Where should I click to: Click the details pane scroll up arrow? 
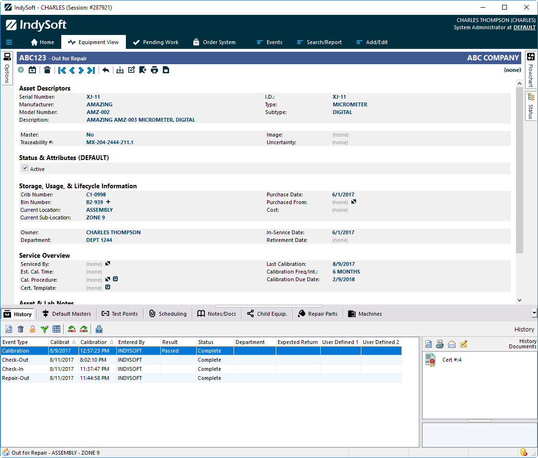point(519,83)
